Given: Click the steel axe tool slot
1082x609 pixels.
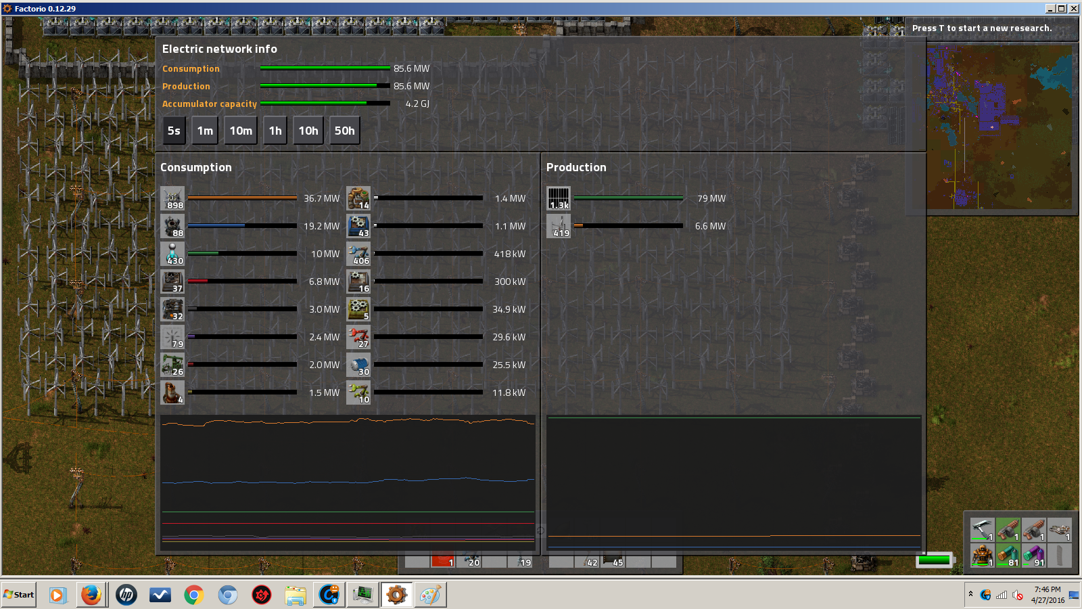Looking at the screenshot, I should click(982, 529).
